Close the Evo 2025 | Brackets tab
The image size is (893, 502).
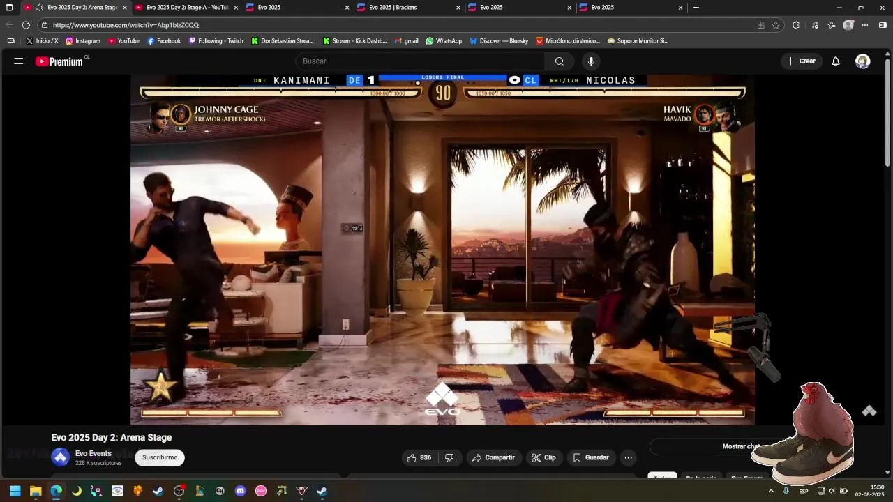coord(458,8)
